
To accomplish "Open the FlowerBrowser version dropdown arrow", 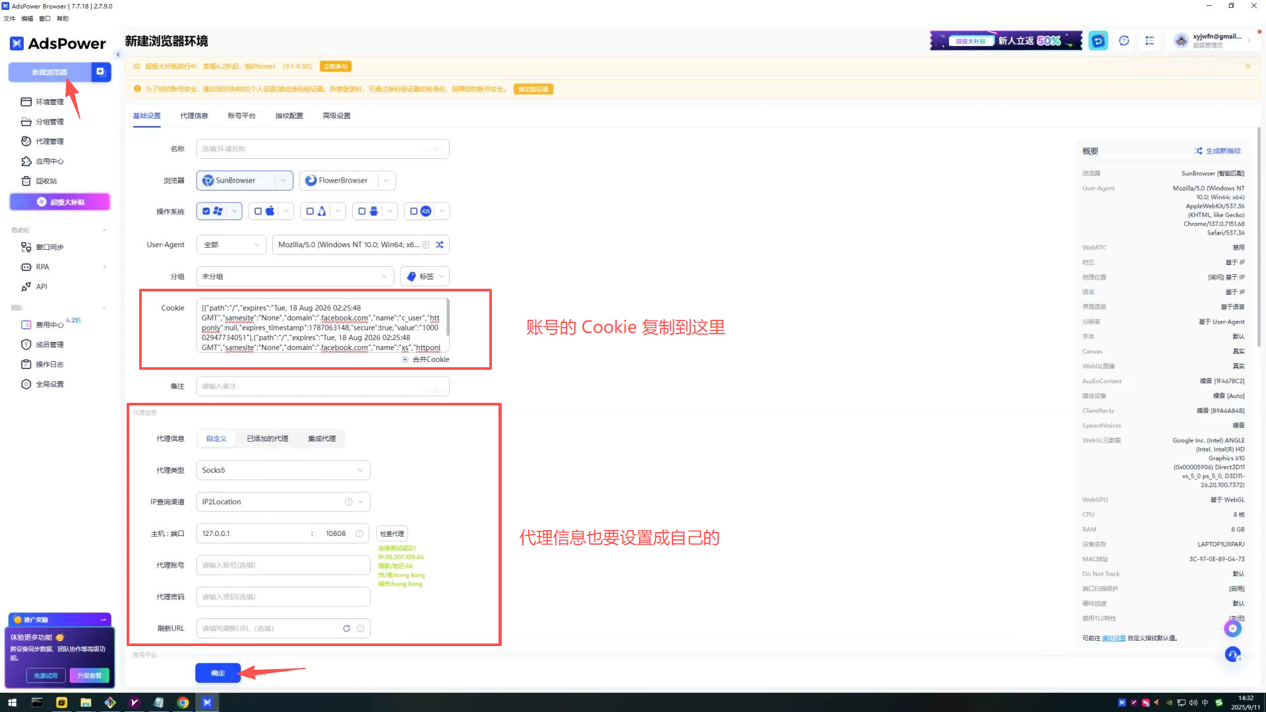I will [386, 180].
